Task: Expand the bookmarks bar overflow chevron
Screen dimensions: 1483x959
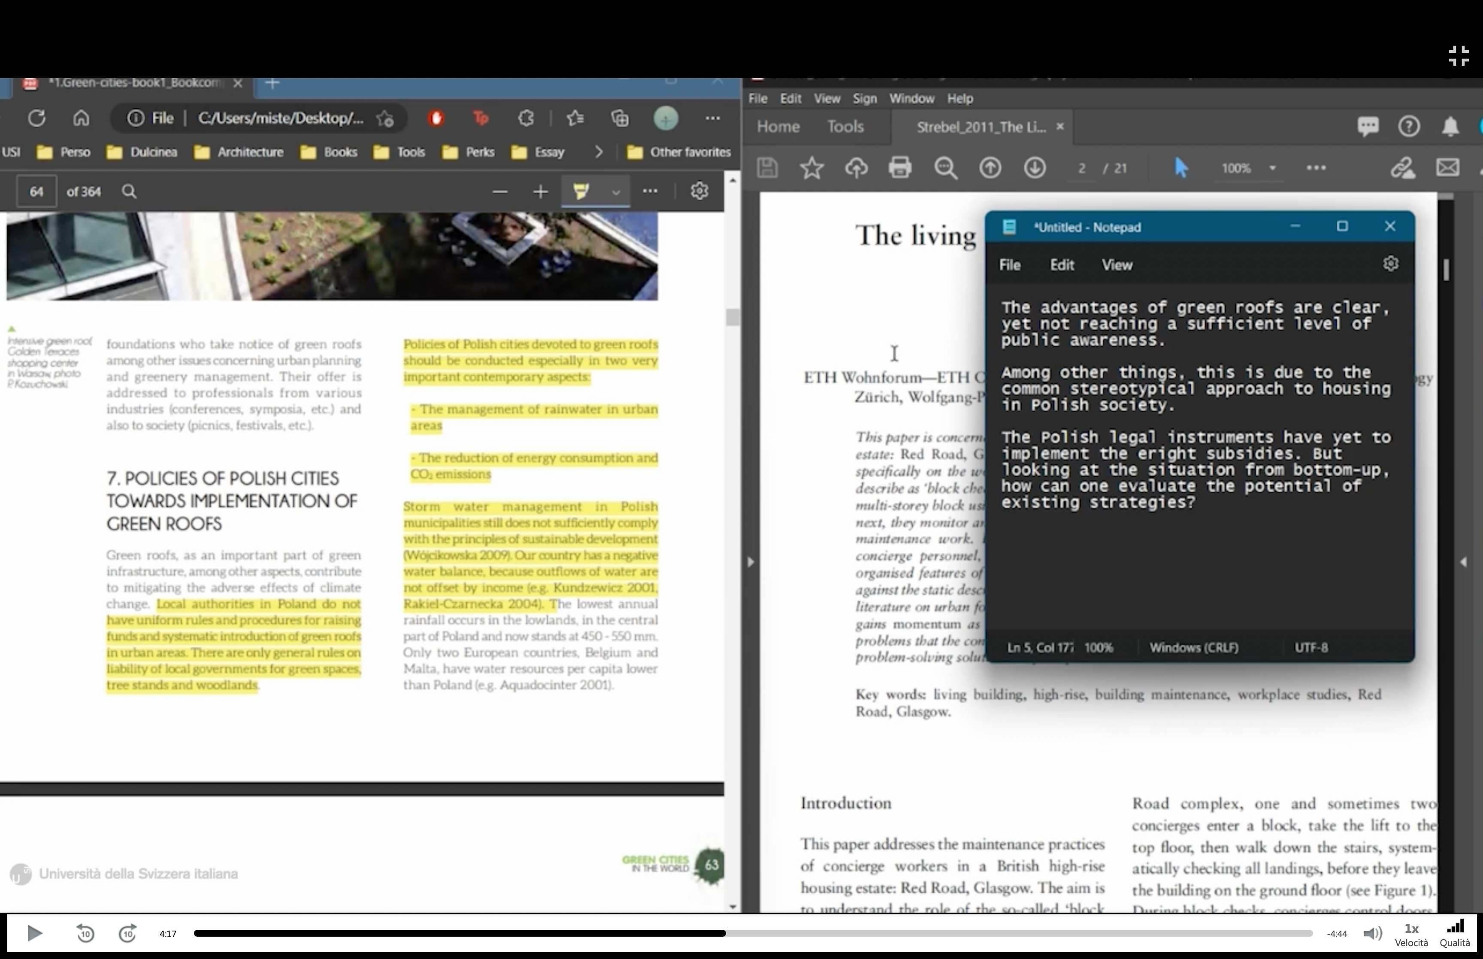Action: click(x=598, y=152)
